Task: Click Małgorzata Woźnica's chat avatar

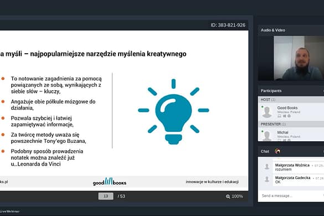Action: 267,166
